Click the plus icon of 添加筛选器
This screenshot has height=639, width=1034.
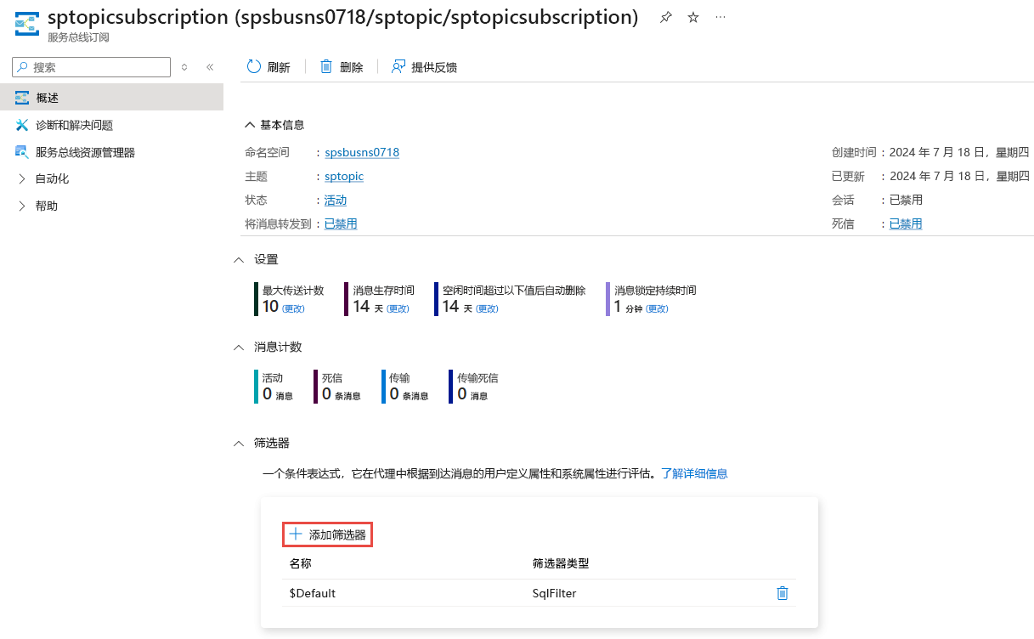point(296,534)
